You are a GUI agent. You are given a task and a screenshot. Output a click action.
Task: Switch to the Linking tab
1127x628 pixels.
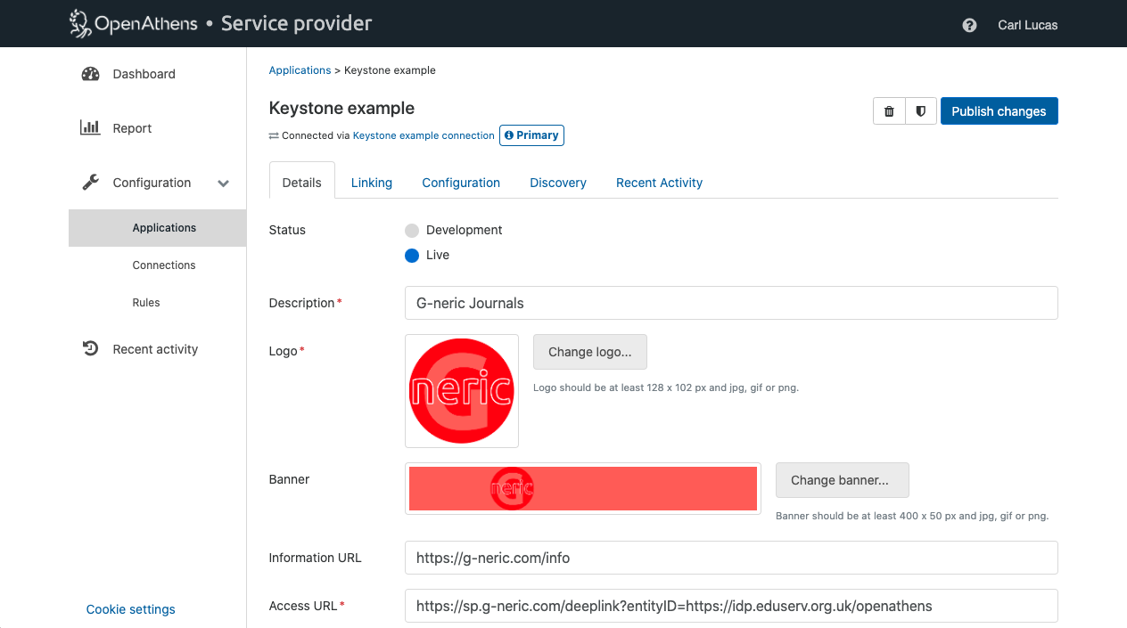(371, 183)
